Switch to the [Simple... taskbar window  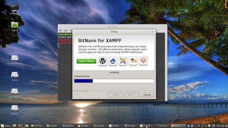point(131,126)
